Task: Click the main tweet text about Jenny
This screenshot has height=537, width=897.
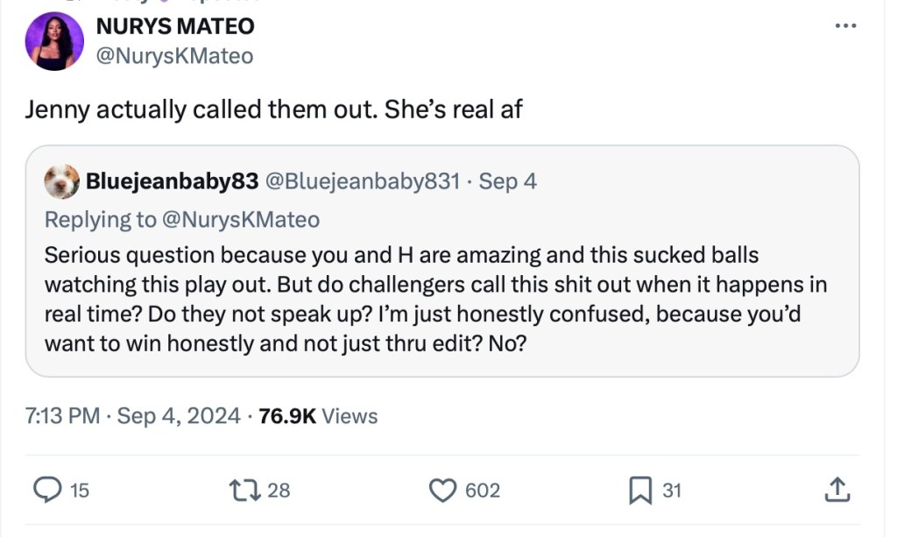Action: click(x=273, y=110)
